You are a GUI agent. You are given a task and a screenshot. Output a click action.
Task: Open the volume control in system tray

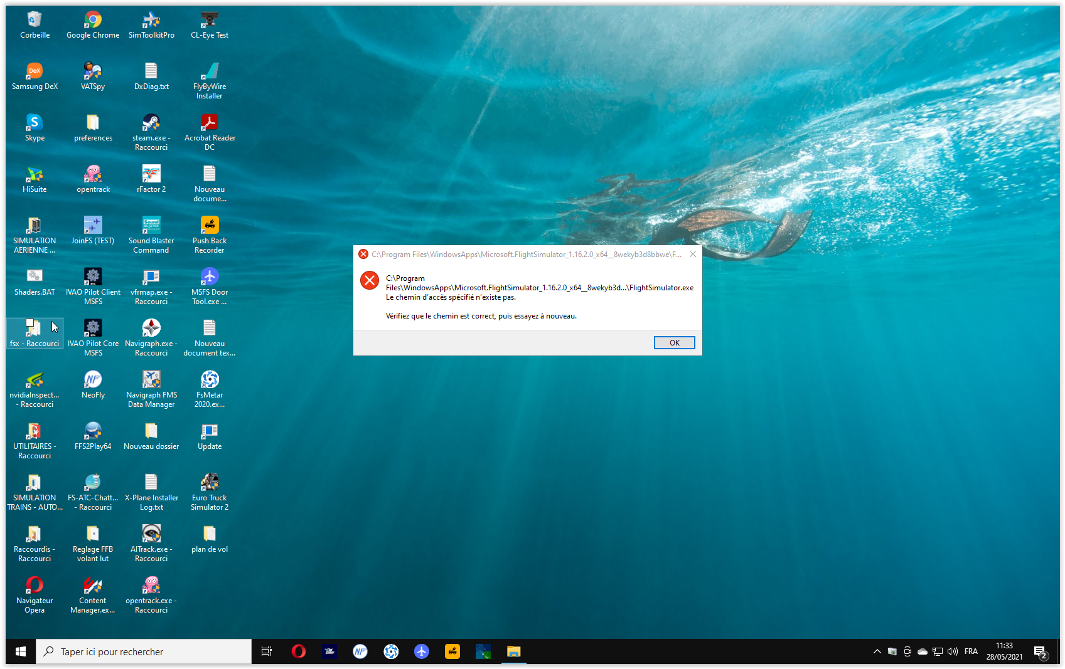953,651
